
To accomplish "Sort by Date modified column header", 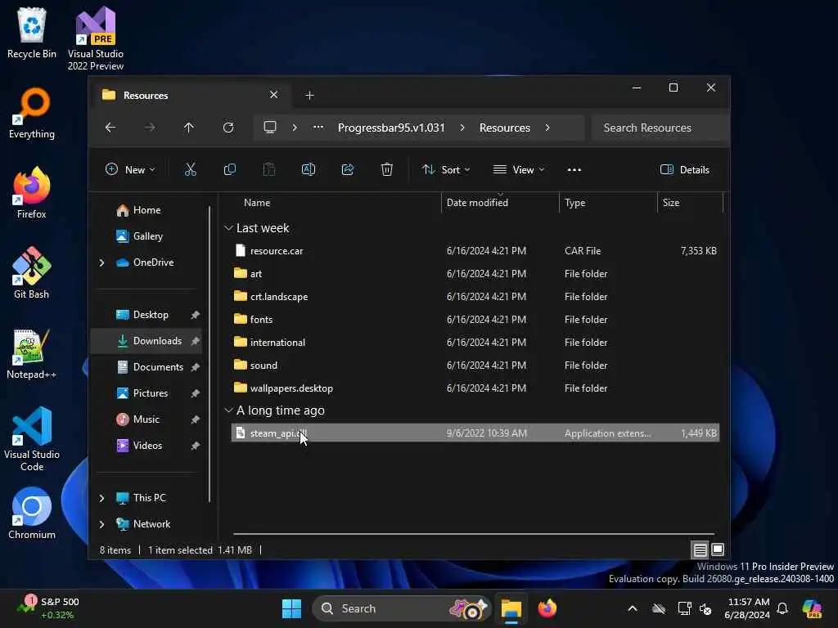I will (x=500, y=203).
